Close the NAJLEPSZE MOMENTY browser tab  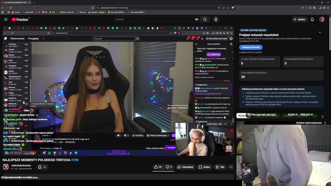[29, 3]
